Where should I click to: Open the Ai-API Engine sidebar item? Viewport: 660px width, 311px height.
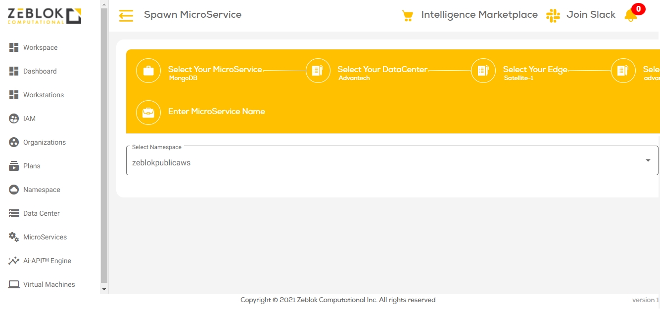coord(47,261)
